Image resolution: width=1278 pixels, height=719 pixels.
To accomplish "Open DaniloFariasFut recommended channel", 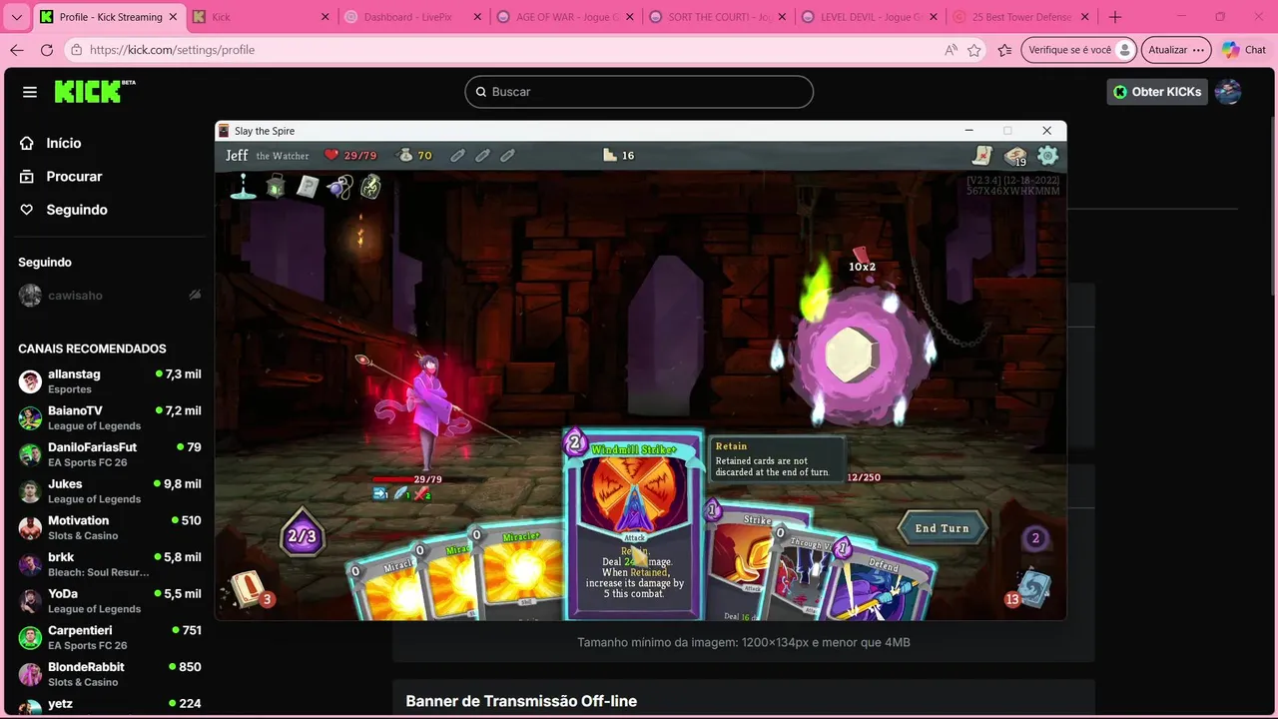I will [109, 454].
